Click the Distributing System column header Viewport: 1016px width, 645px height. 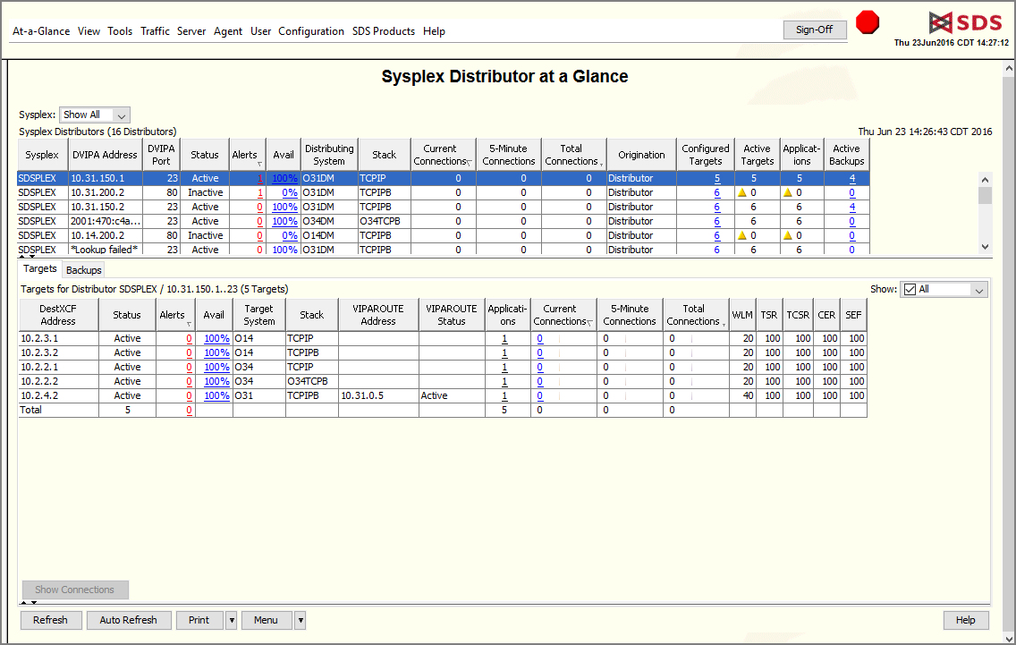pos(329,155)
